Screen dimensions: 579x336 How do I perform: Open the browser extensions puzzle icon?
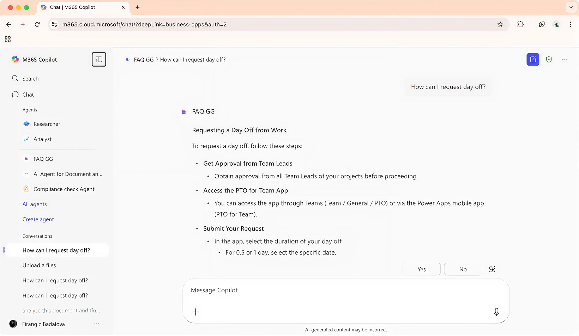pyautogui.click(x=520, y=24)
